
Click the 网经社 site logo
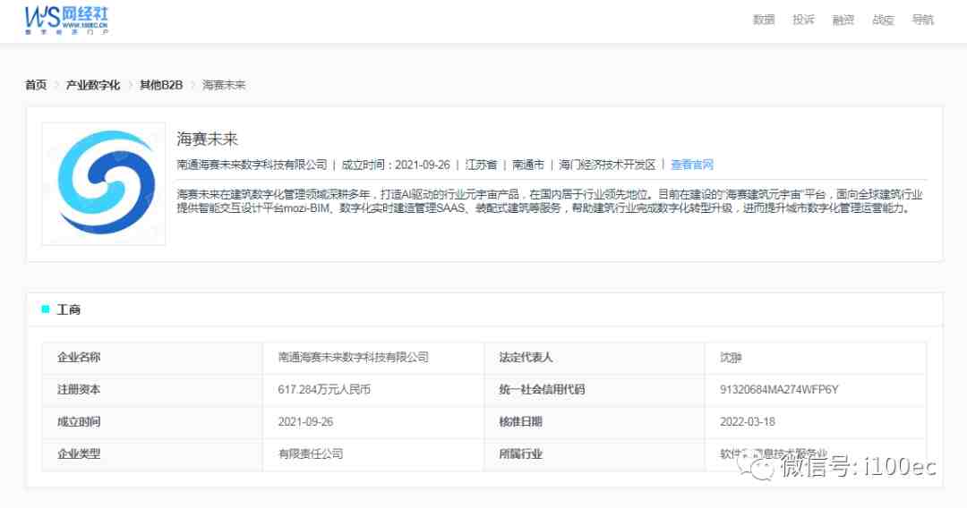(x=66, y=20)
